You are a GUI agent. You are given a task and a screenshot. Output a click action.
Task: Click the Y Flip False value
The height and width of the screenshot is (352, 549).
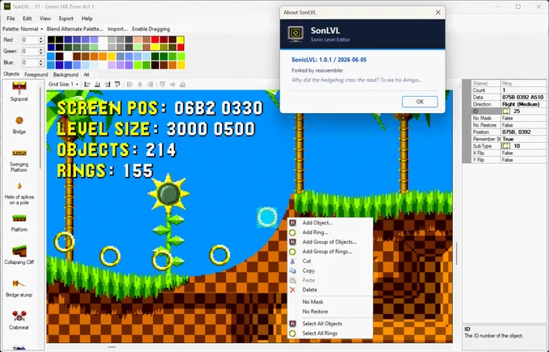523,160
